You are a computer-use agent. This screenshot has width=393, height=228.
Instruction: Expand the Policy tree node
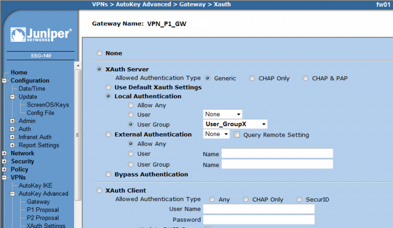click(x=4, y=170)
